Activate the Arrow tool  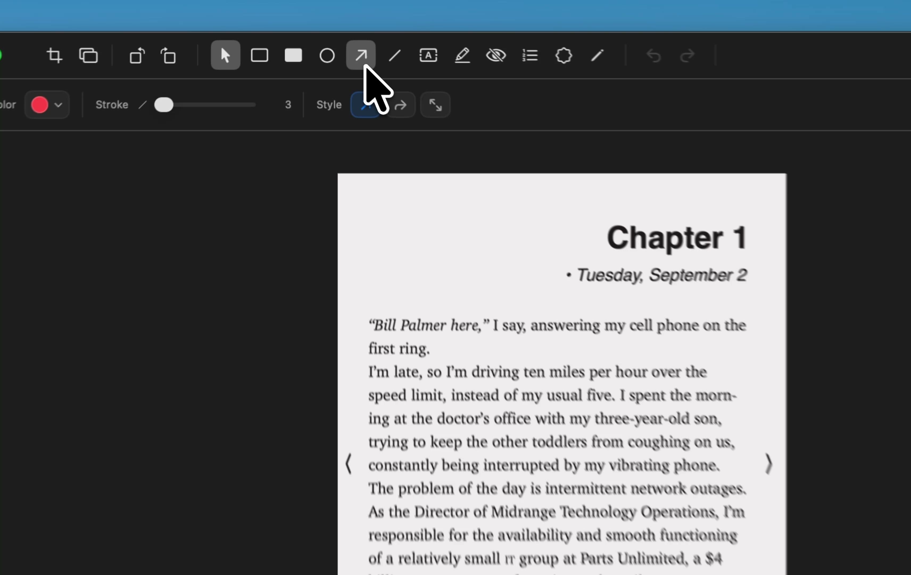361,55
